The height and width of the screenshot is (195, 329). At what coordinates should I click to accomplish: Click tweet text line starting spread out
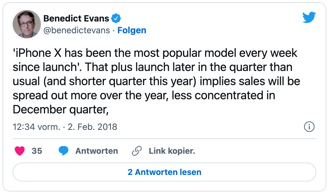[144, 96]
